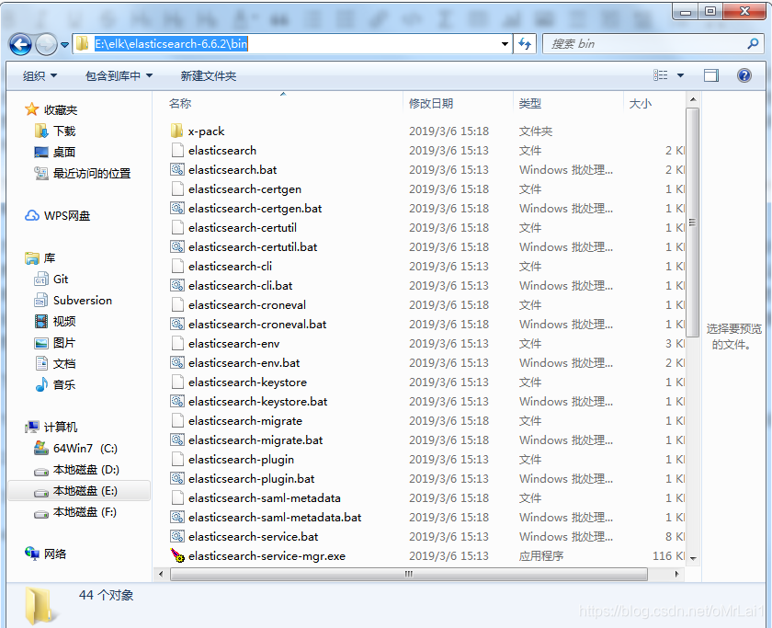Open Help with the question mark icon

point(744,75)
